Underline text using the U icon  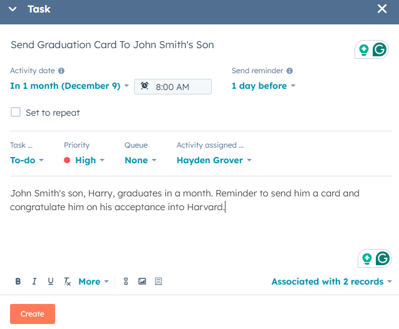51,281
